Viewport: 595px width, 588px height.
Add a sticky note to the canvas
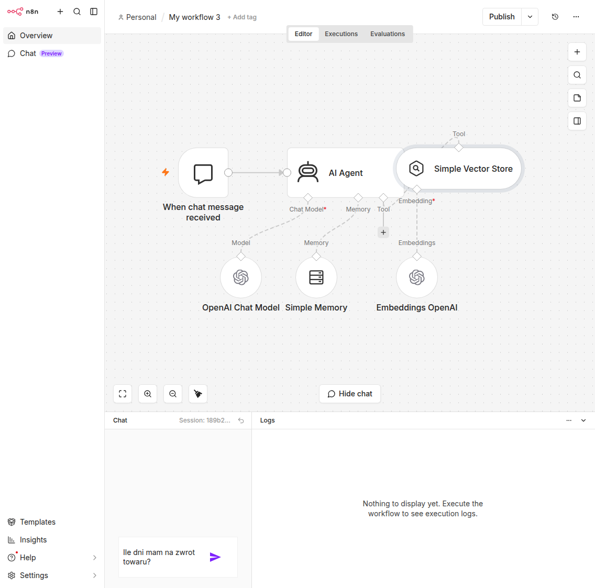click(x=577, y=98)
